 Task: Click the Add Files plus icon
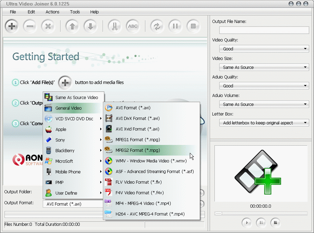(x=11, y=26)
